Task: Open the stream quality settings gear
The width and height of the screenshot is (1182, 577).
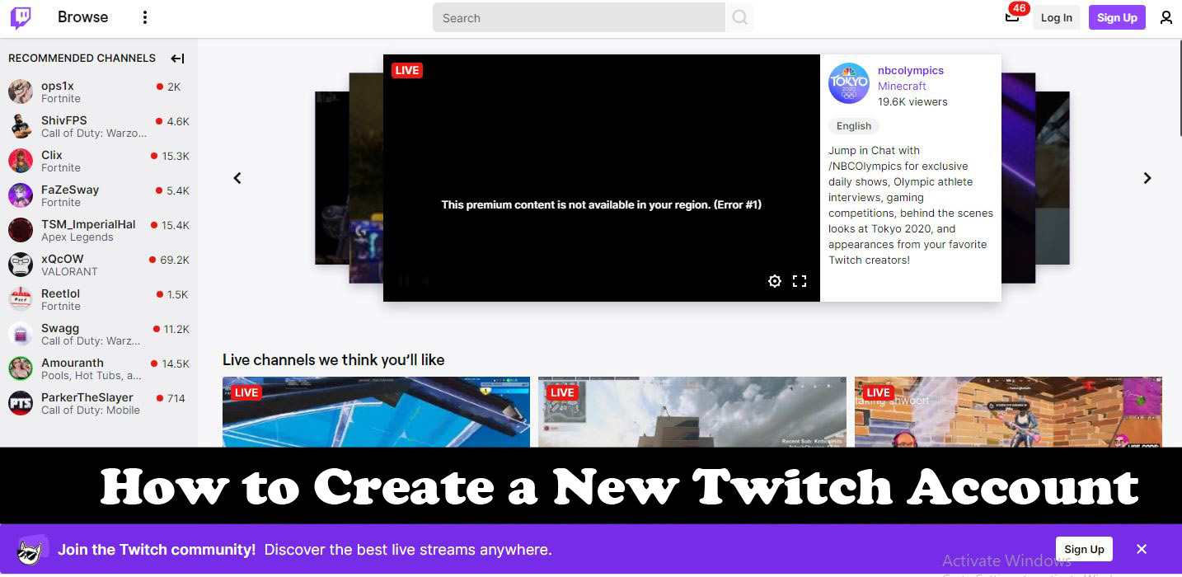Action: point(775,280)
